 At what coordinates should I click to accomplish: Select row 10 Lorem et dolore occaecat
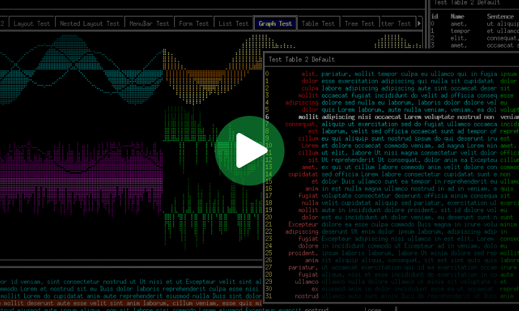point(392,146)
